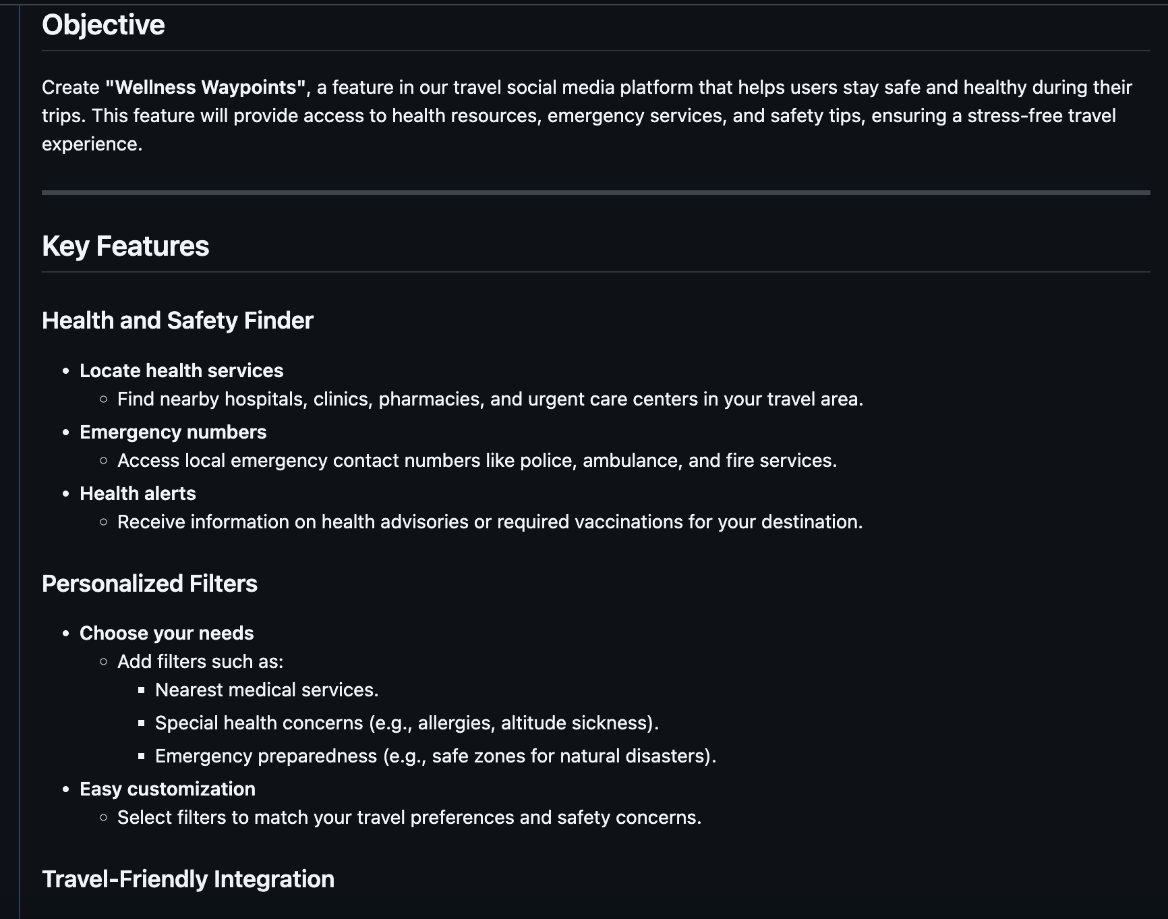Click "Nearest medical services." item
This screenshot has height=919, width=1168.
click(x=267, y=690)
